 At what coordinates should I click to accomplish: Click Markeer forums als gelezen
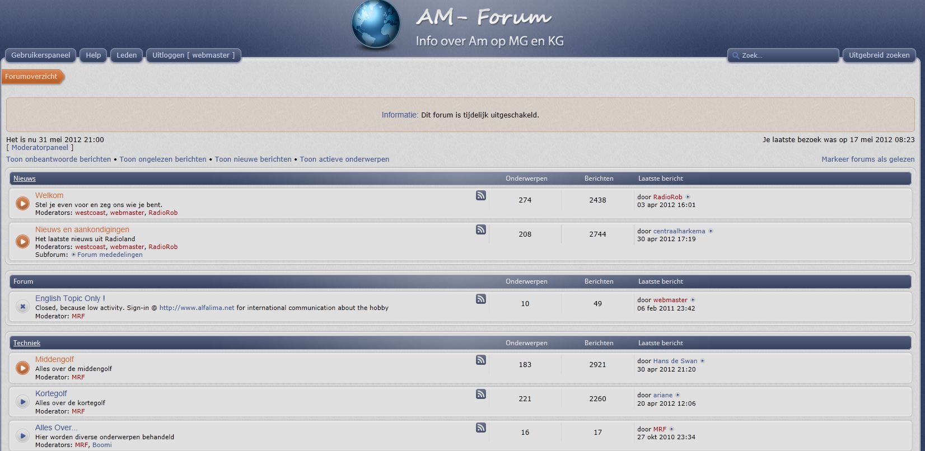868,159
